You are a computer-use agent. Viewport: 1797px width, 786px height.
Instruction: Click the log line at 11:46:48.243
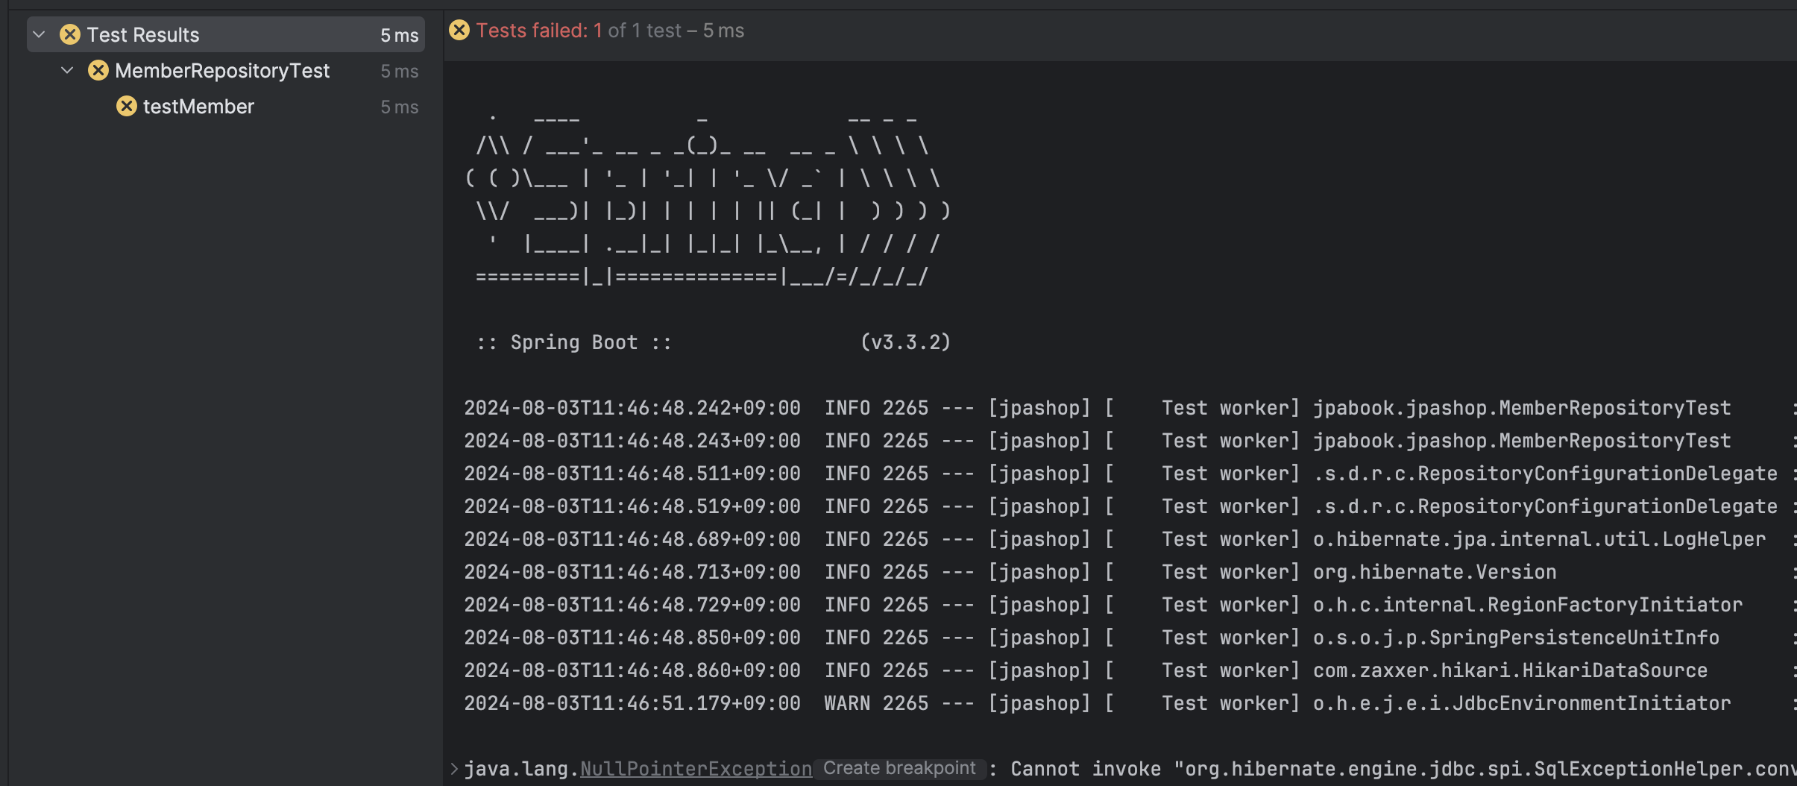[1130, 441]
